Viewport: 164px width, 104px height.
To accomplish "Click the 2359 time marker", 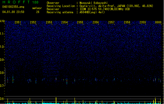I will (143, 22).
